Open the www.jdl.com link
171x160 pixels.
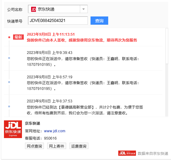coord(55,131)
